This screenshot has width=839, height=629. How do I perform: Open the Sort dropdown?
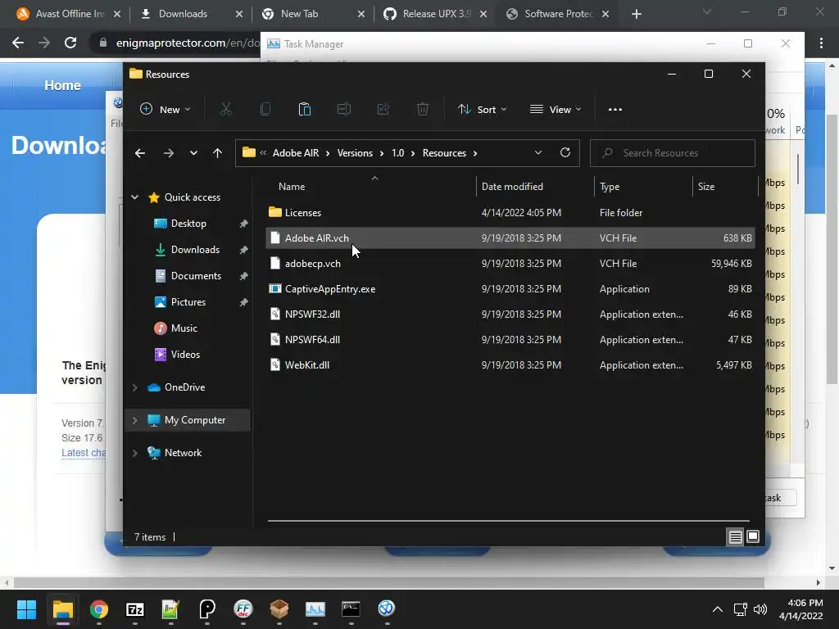tap(482, 110)
